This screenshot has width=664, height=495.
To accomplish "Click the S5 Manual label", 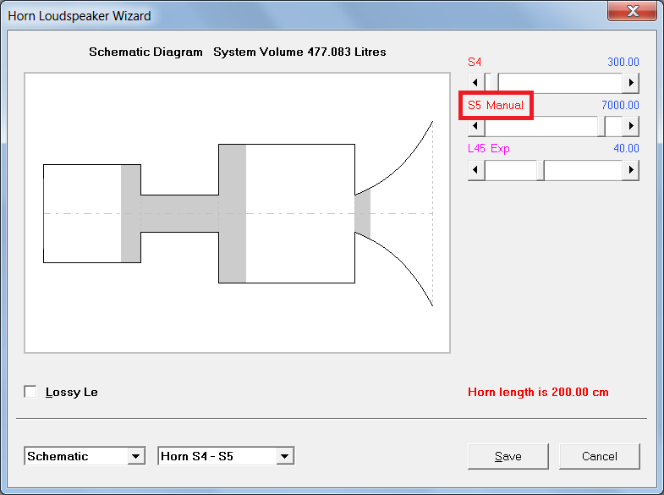I will click(x=496, y=105).
